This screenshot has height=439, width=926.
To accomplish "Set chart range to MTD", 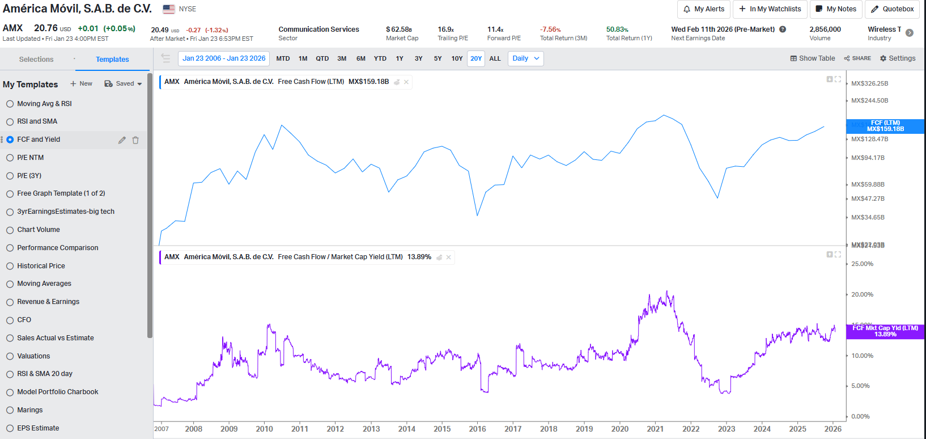I will 283,58.
